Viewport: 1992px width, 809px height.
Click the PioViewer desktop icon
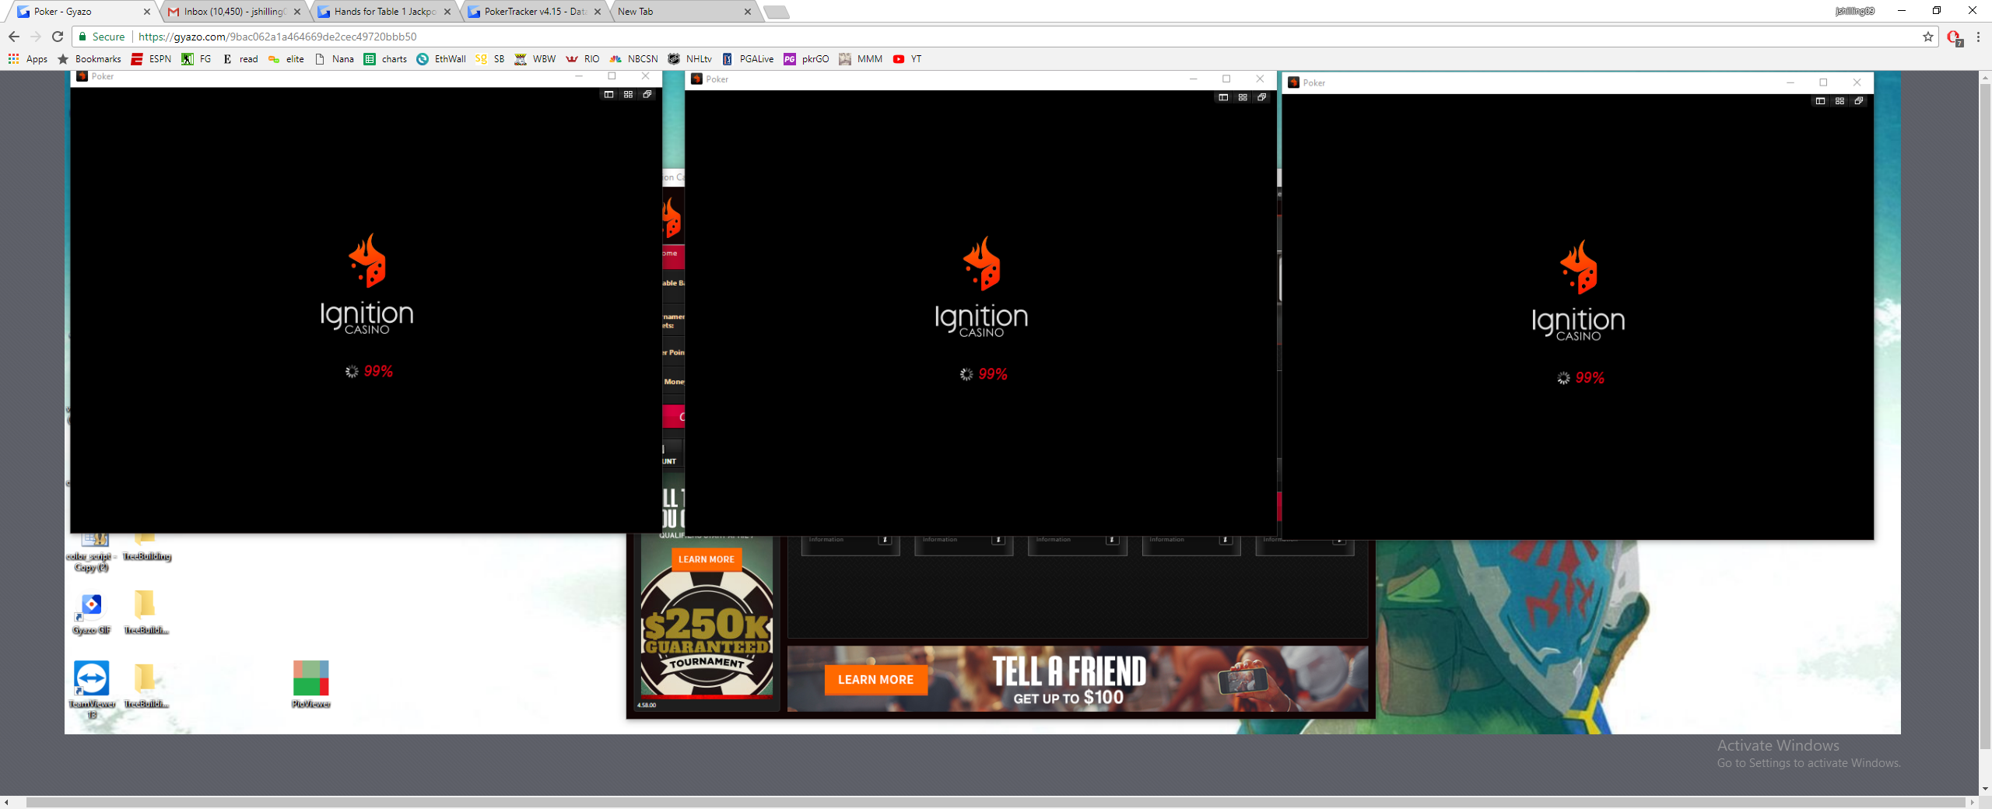(310, 684)
